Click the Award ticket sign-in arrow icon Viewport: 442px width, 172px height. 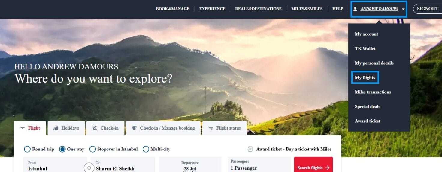250,149
